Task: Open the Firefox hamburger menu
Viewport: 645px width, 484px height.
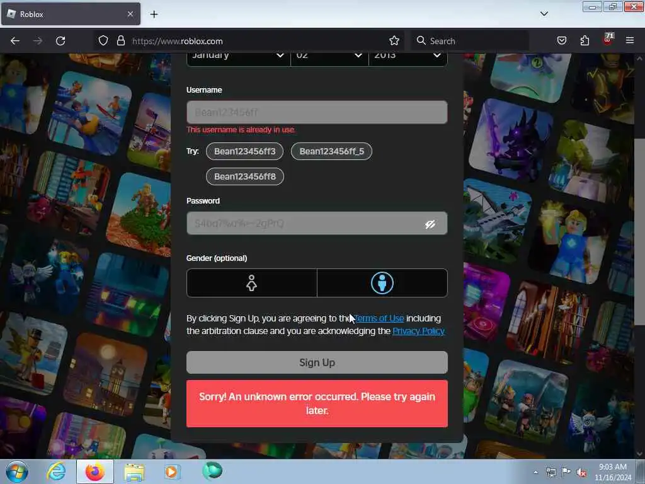Action: 630,40
